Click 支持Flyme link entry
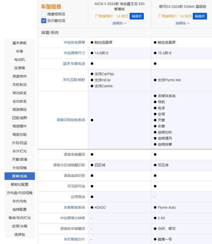 tap(169, 80)
